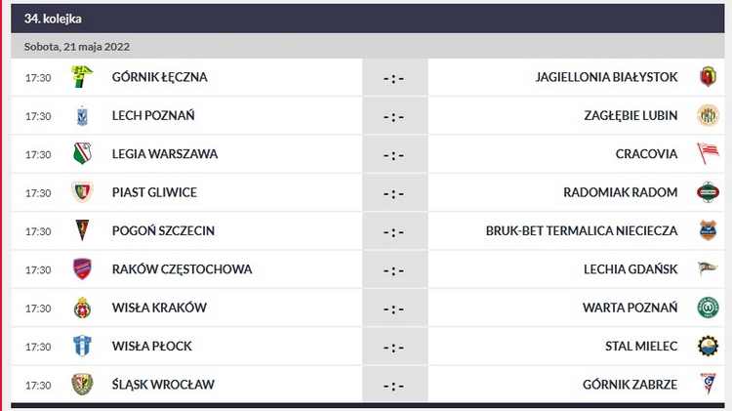
Task: Click the Piast Gliwice club crest
Action: click(83, 192)
